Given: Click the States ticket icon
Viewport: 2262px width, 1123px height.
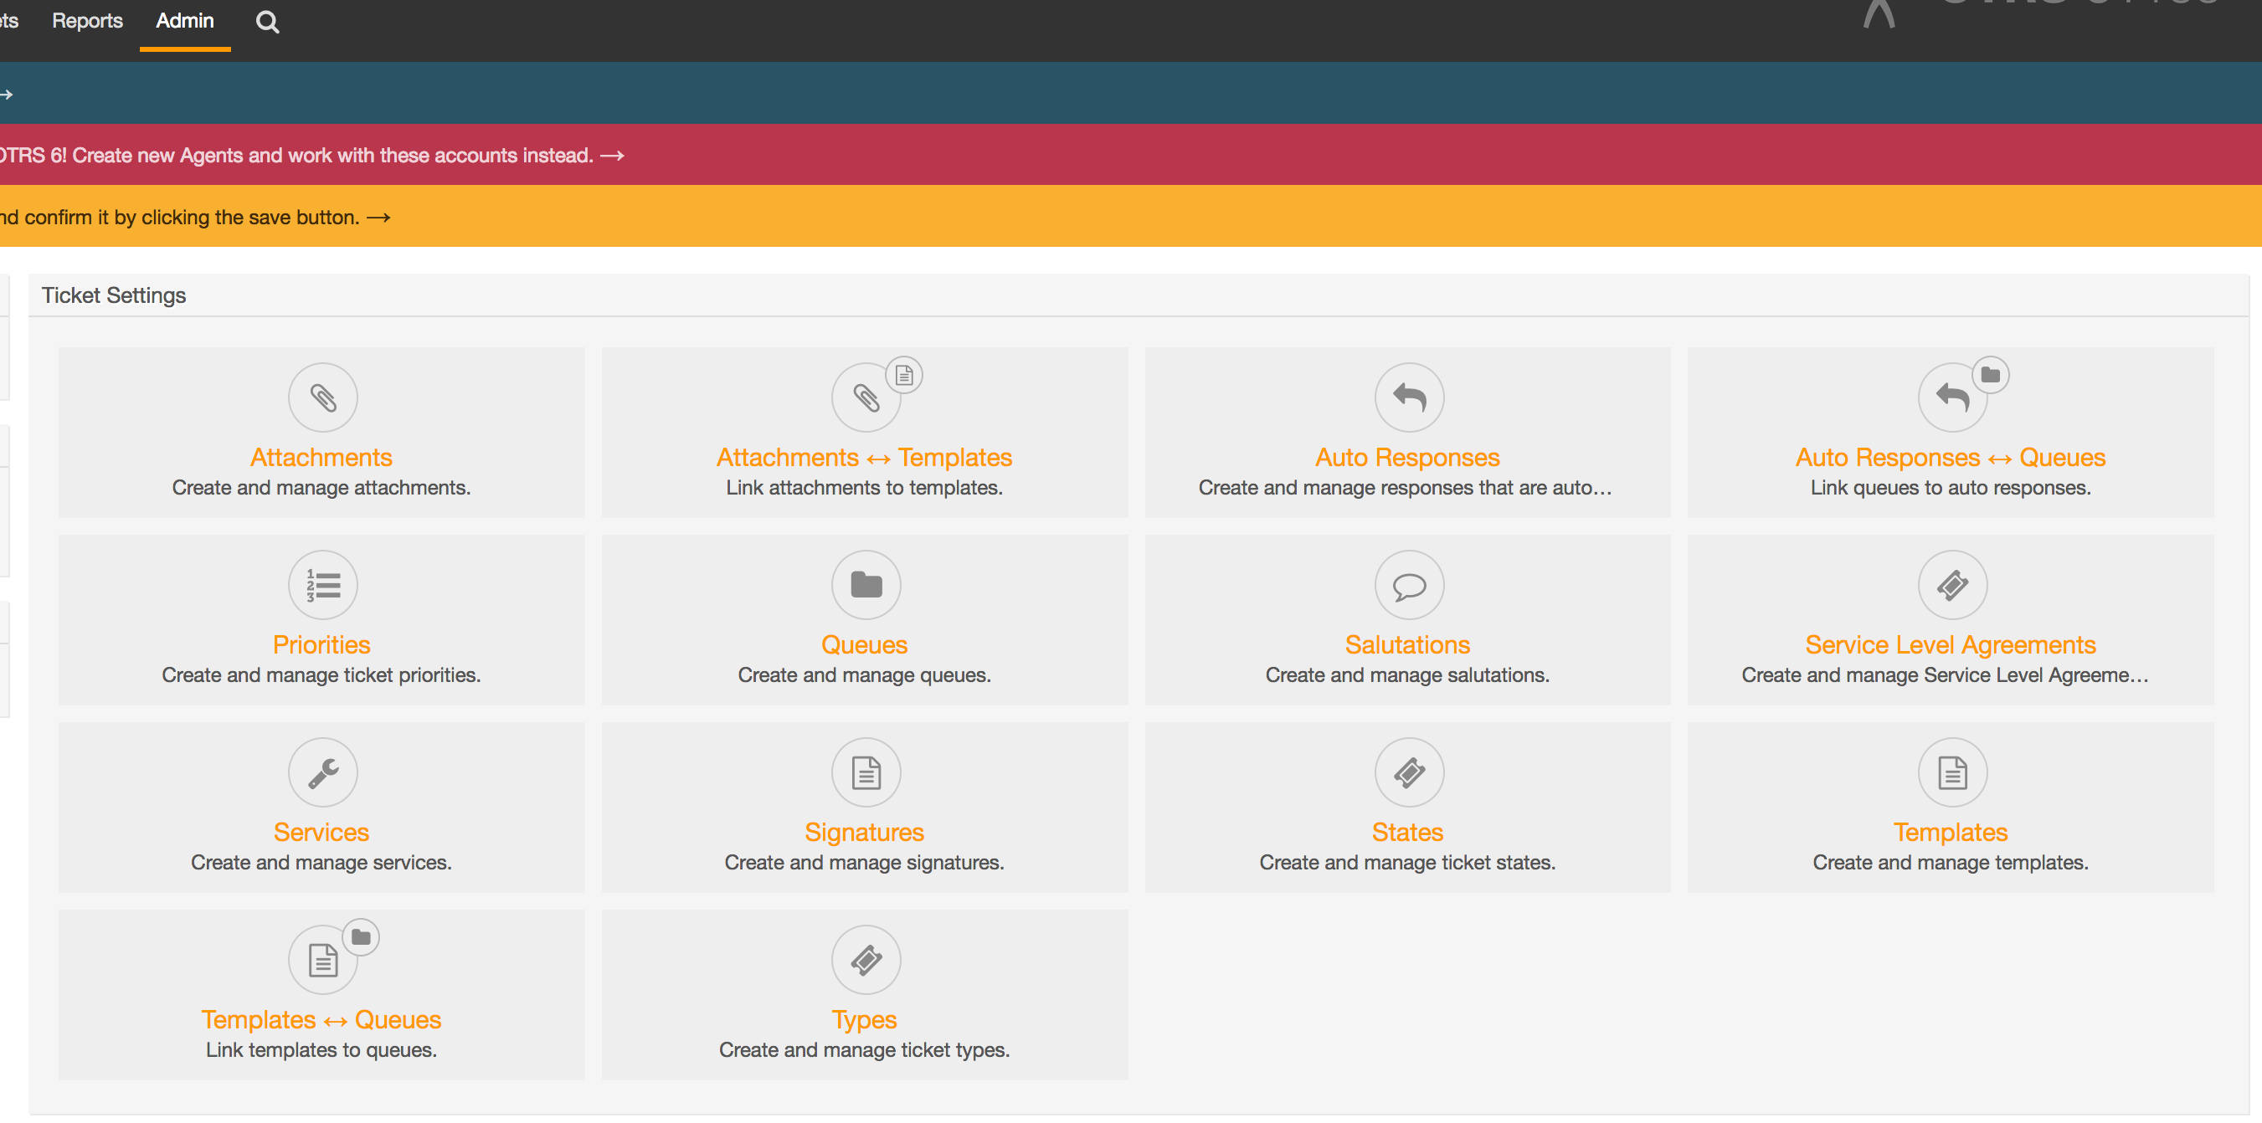Looking at the screenshot, I should [x=1408, y=772].
